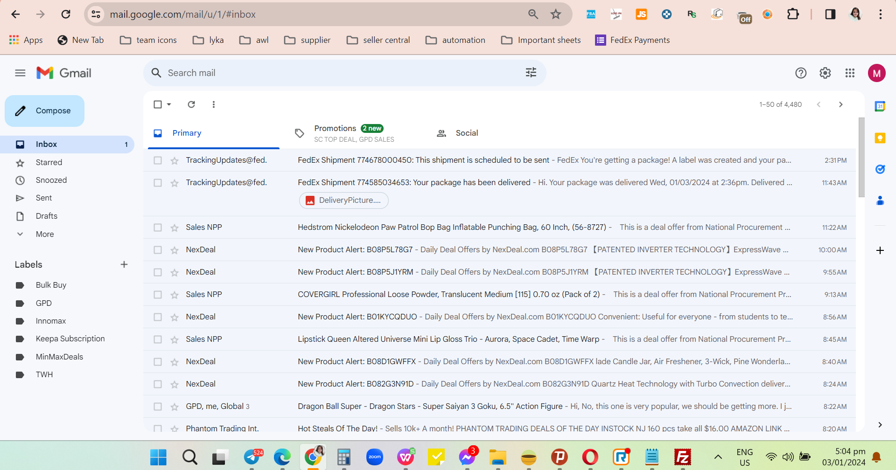Expand the system tray hidden icons

pyautogui.click(x=718, y=457)
